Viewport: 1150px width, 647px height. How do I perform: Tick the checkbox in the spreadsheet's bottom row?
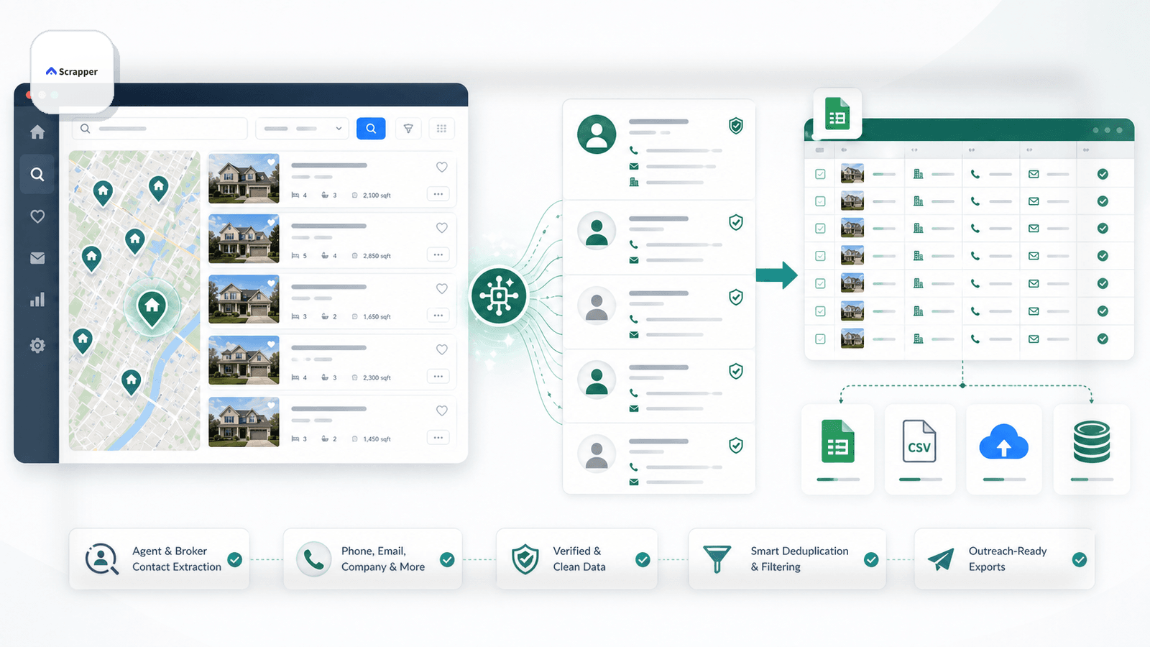pyautogui.click(x=820, y=339)
